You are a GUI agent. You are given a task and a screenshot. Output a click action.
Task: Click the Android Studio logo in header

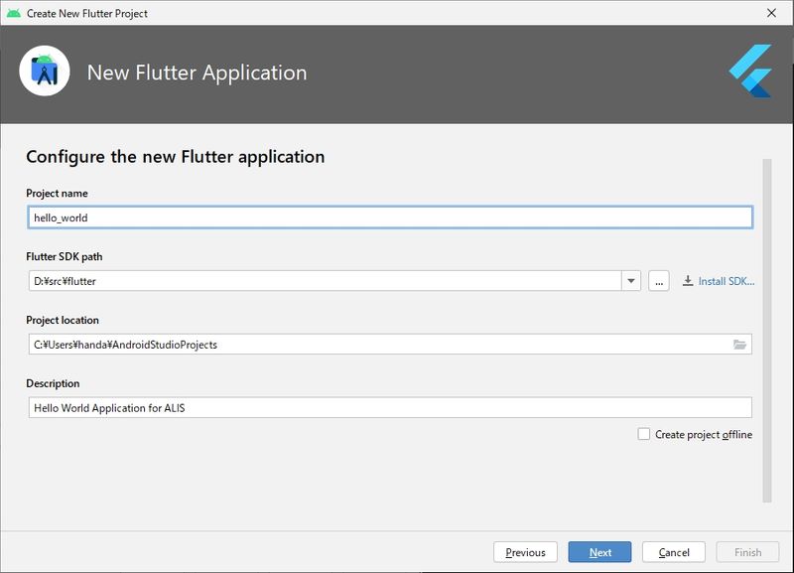(x=44, y=72)
